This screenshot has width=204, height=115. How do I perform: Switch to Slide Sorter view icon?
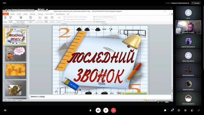tap(147, 100)
